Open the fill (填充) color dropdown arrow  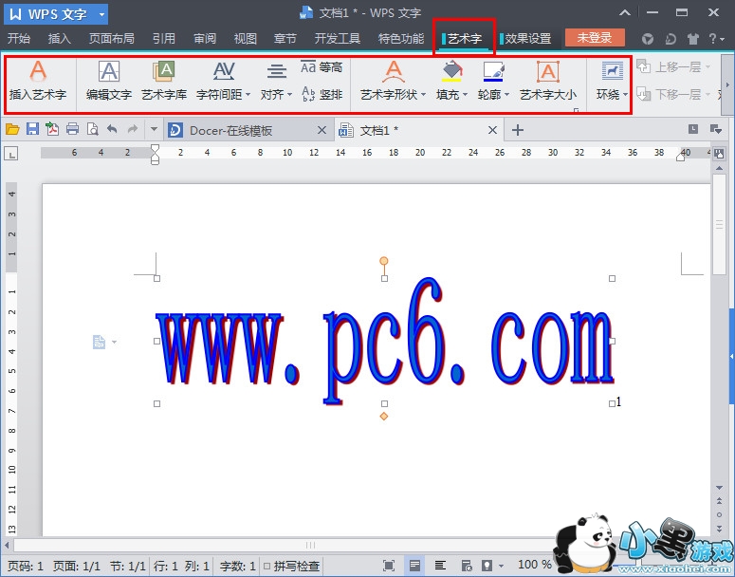(x=465, y=95)
